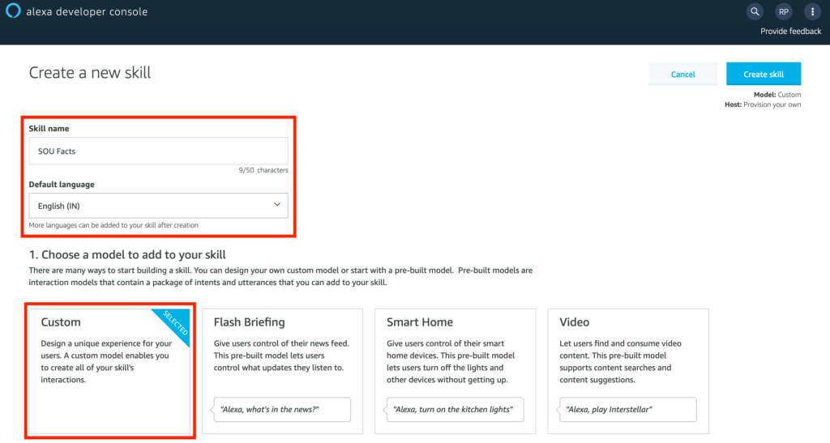Image resolution: width=830 pixels, height=443 pixels.
Task: Click the Provide feedback link
Action: point(790,32)
